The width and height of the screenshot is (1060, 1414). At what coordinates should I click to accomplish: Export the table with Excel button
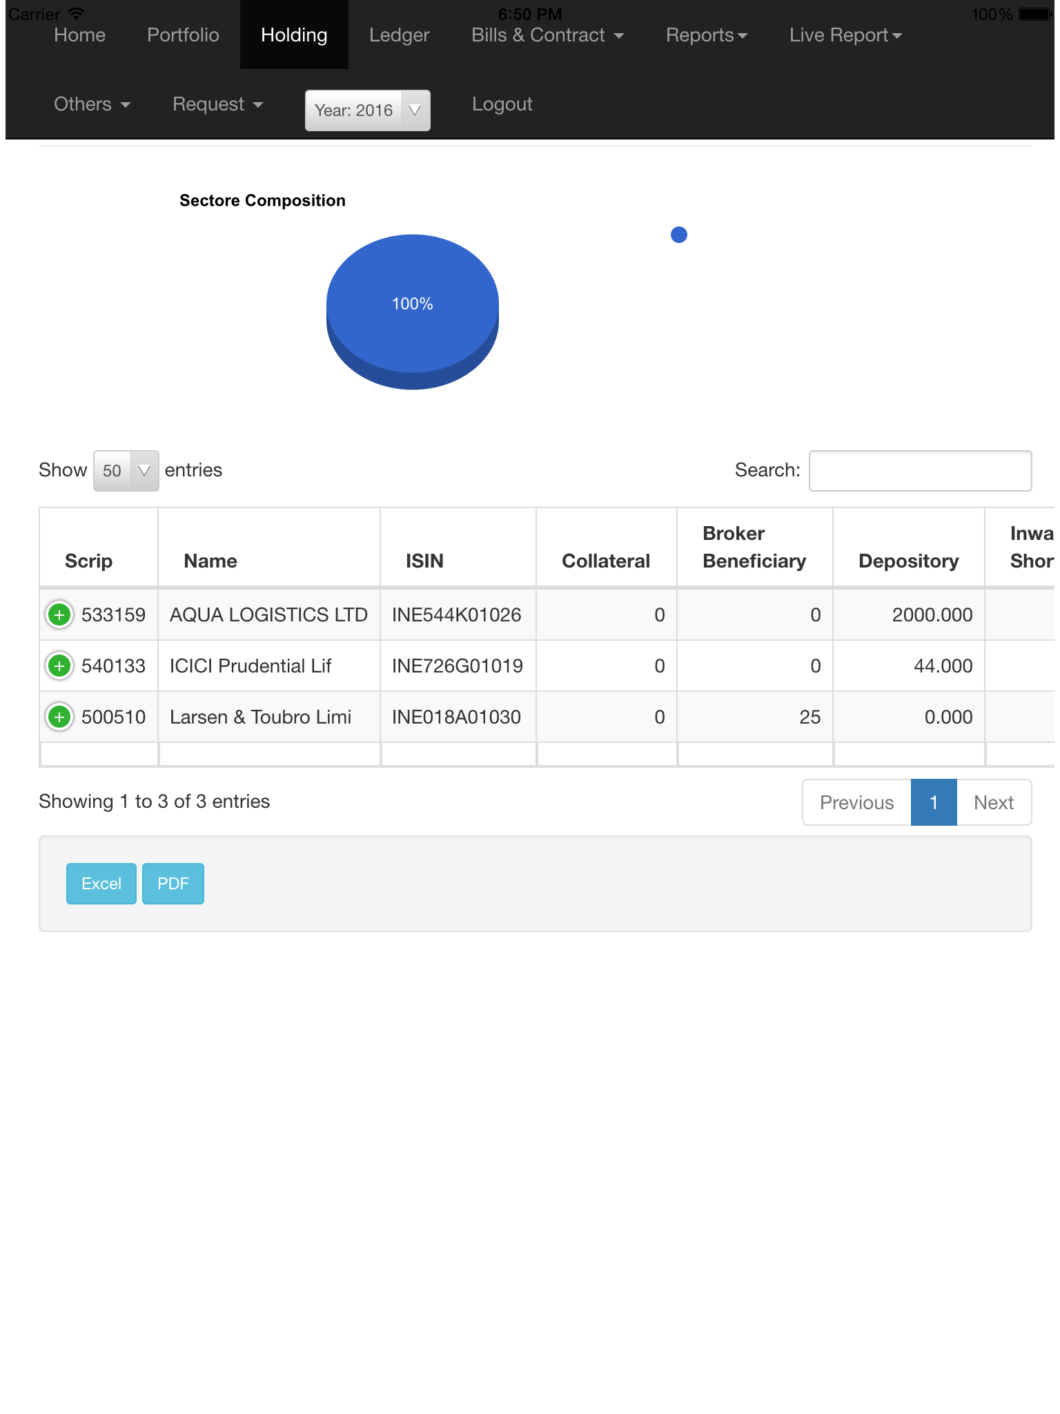pyautogui.click(x=101, y=884)
